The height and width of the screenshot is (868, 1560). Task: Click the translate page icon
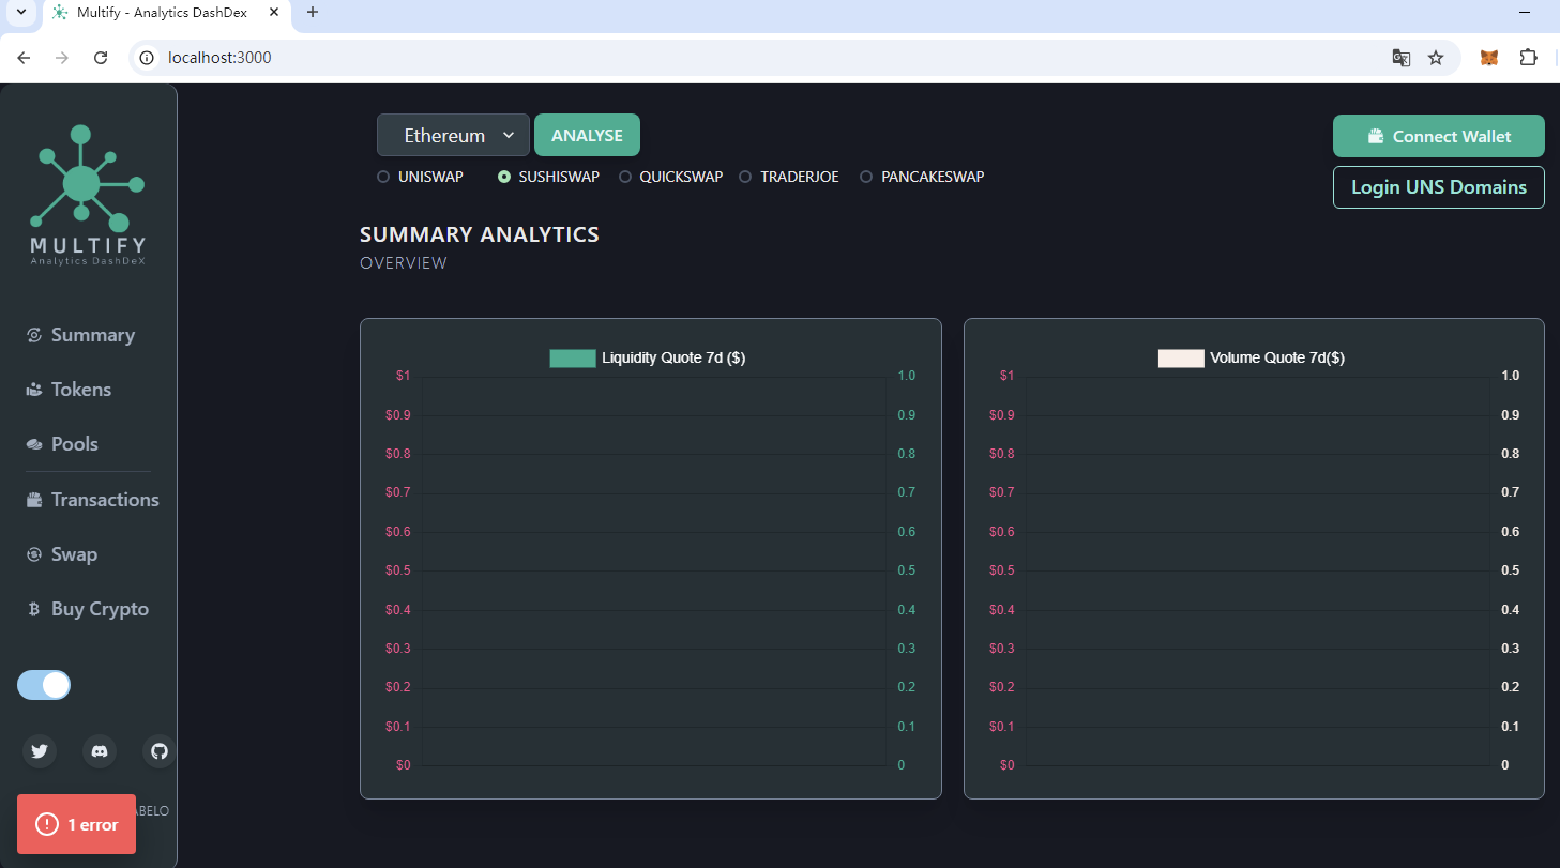click(1402, 57)
